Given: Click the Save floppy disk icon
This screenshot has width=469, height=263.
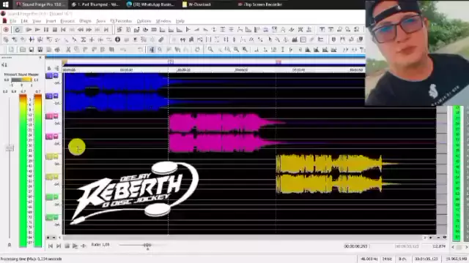Looking at the screenshot, I should pos(31,50).
